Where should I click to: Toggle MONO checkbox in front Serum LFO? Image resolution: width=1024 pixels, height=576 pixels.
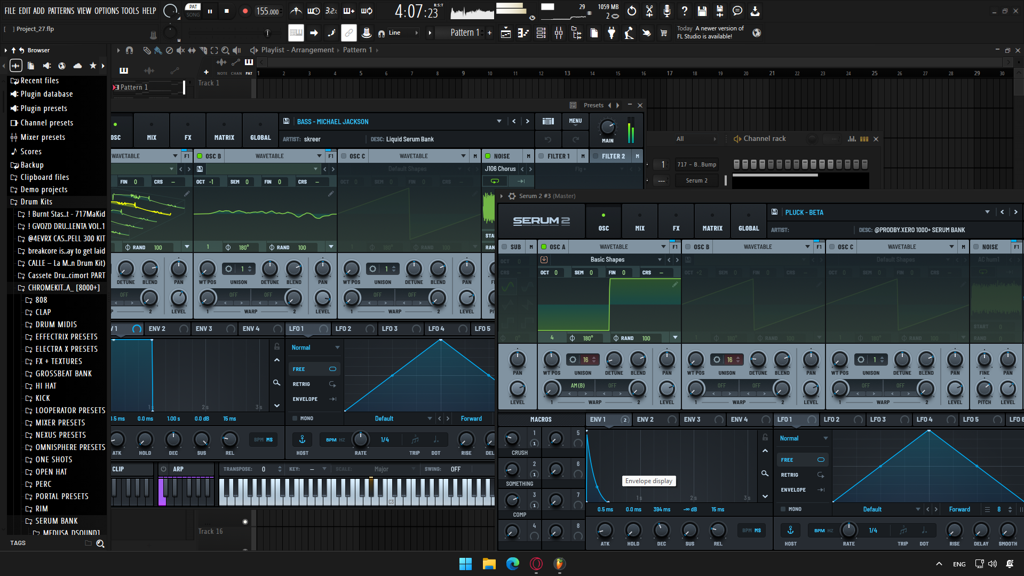point(783,509)
